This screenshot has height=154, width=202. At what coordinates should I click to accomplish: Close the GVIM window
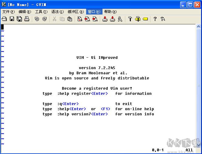[197, 5]
